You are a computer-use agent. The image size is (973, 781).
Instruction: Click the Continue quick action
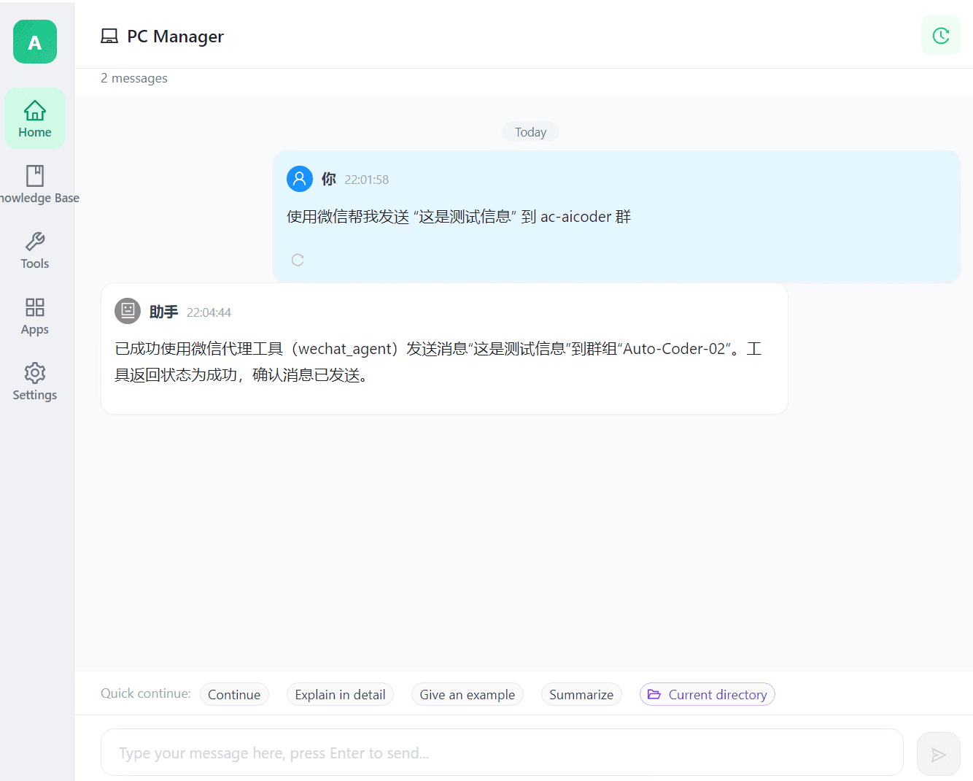(x=234, y=694)
